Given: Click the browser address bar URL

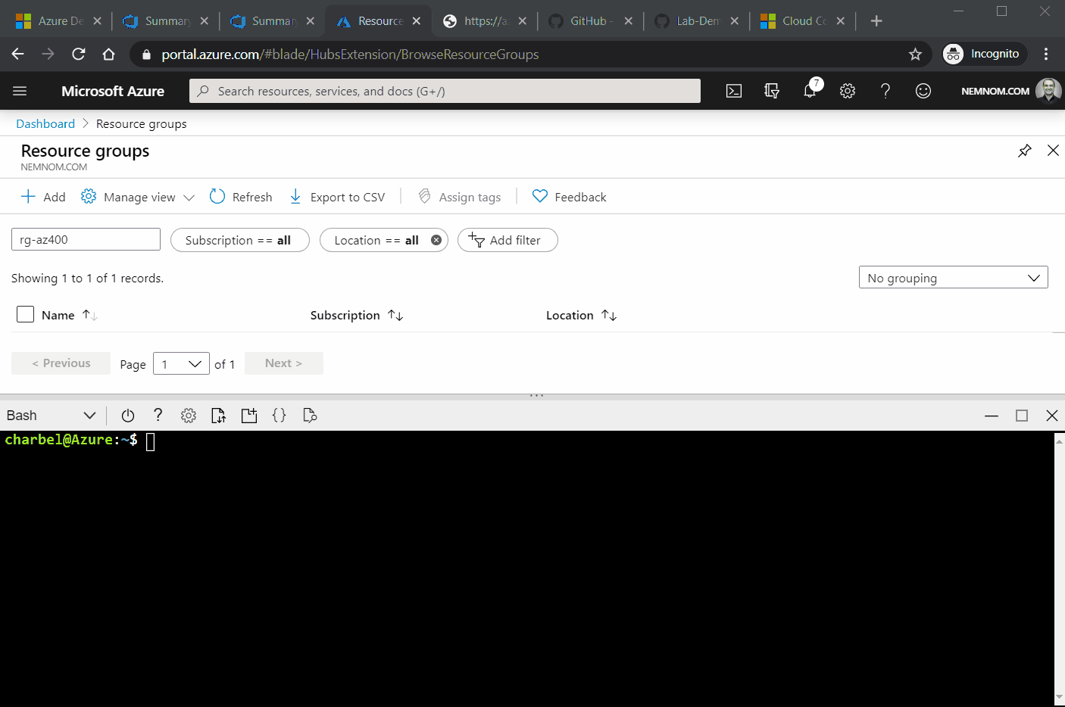Looking at the screenshot, I should pyautogui.click(x=350, y=55).
